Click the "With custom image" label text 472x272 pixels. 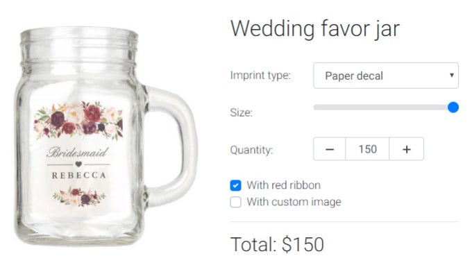(x=294, y=202)
